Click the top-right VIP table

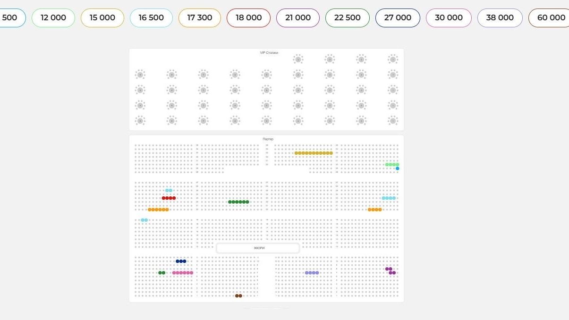393,59
